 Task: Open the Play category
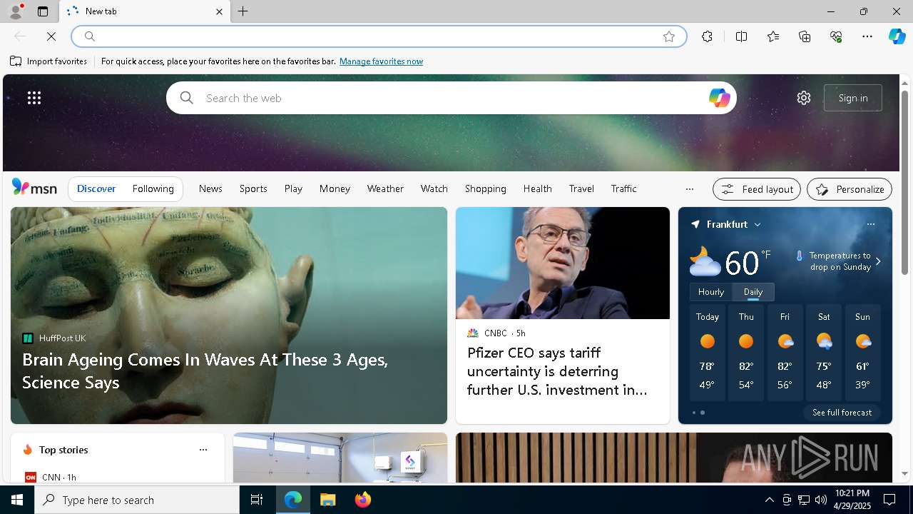pyautogui.click(x=293, y=188)
